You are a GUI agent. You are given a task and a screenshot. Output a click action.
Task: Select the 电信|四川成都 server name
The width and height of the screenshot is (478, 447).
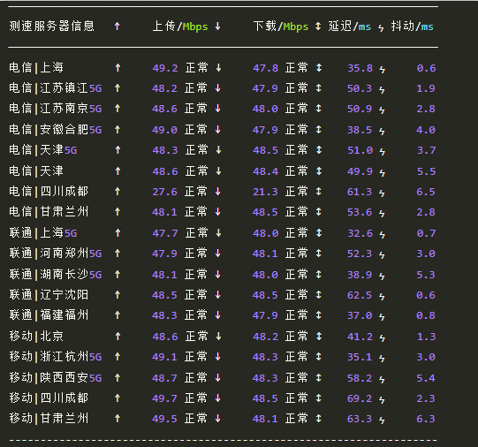[x=49, y=192]
